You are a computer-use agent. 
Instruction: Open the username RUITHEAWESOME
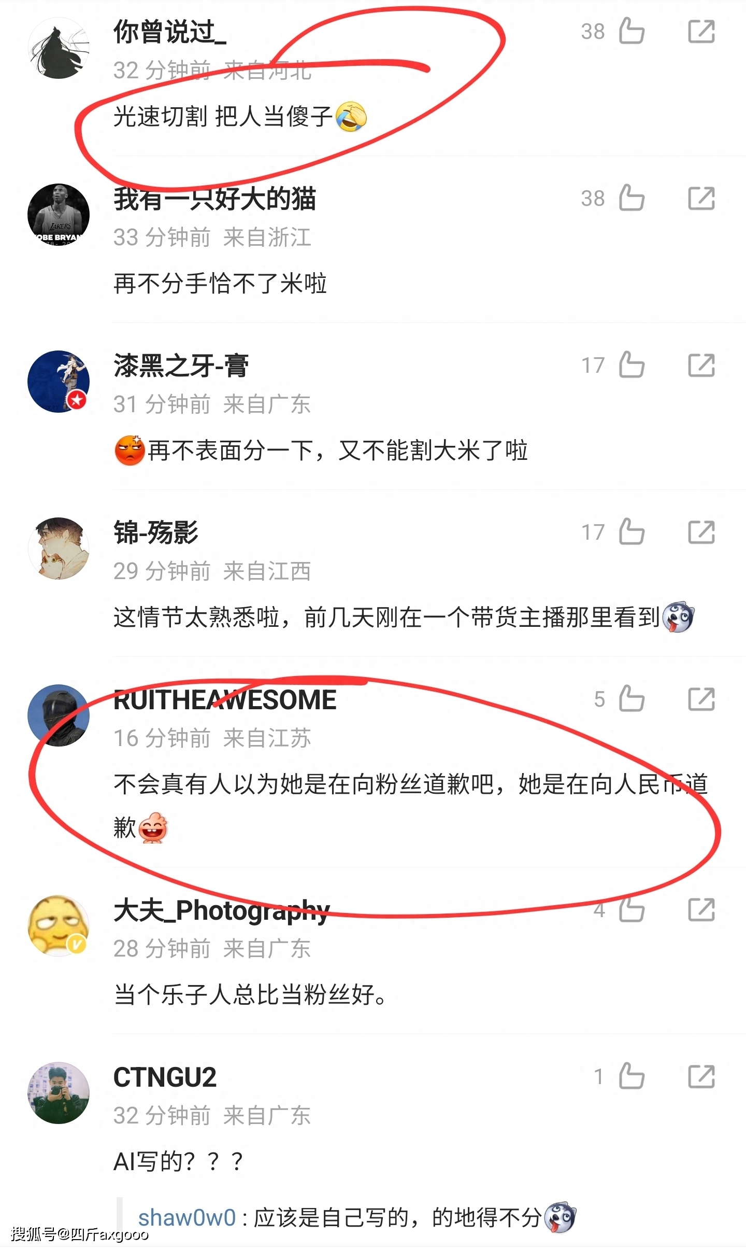[x=225, y=700]
